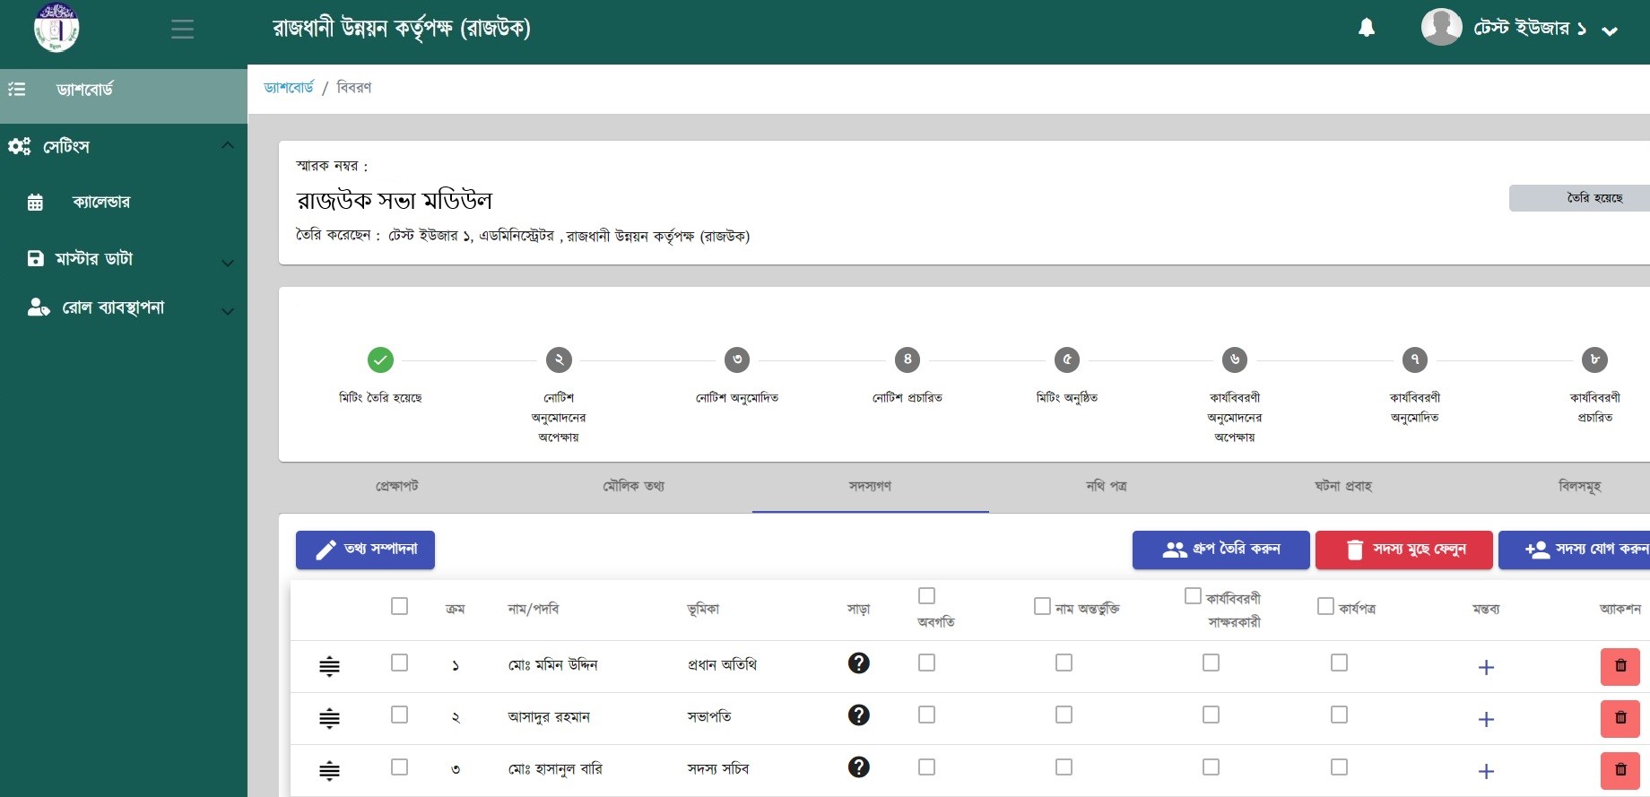Click the RAJUK logo in the header
The width and height of the screenshot is (1650, 797).
[x=56, y=28]
